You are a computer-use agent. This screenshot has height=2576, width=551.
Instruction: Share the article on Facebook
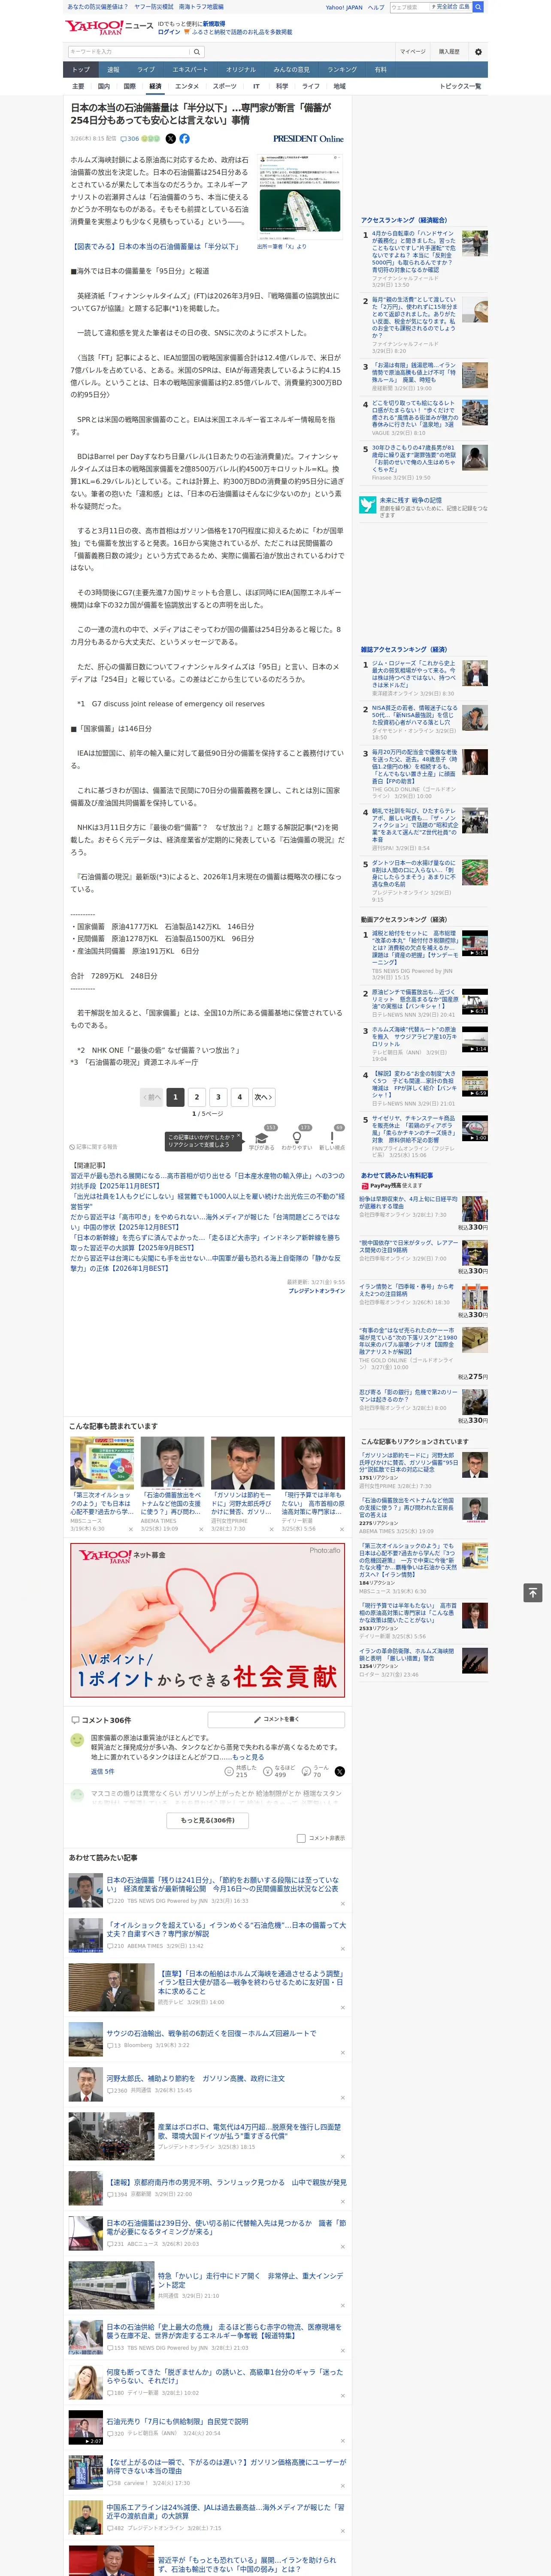[184, 139]
